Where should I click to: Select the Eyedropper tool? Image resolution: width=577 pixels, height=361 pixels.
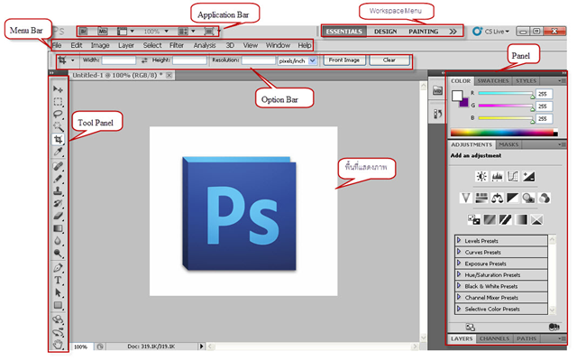pyautogui.click(x=58, y=152)
